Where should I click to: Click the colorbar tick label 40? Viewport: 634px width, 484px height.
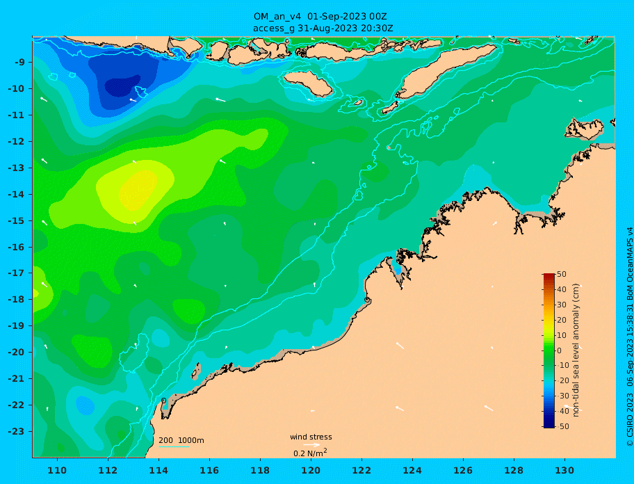(562, 289)
